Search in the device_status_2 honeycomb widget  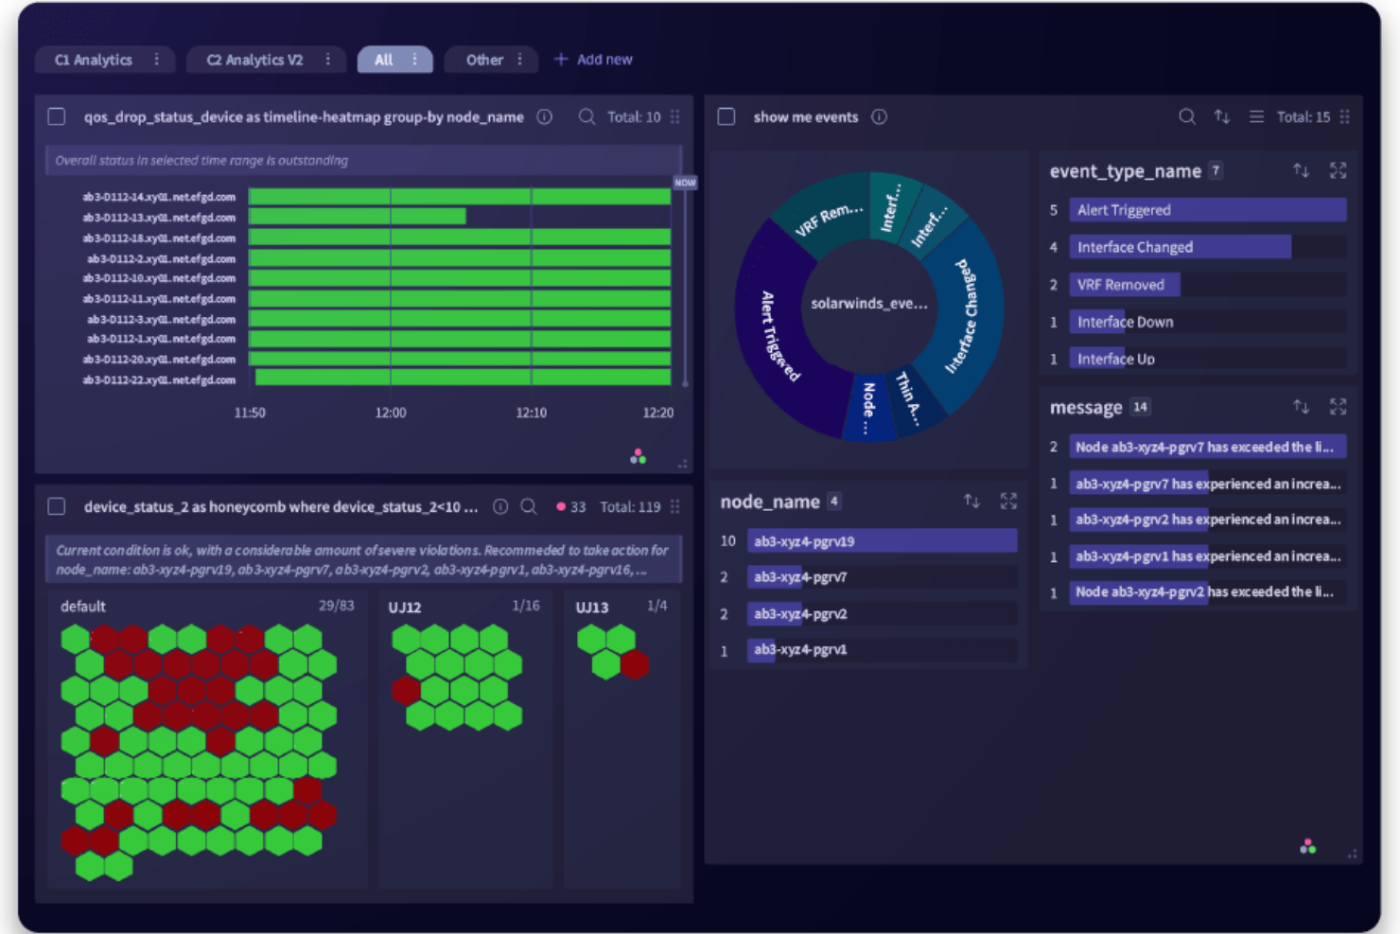(529, 506)
